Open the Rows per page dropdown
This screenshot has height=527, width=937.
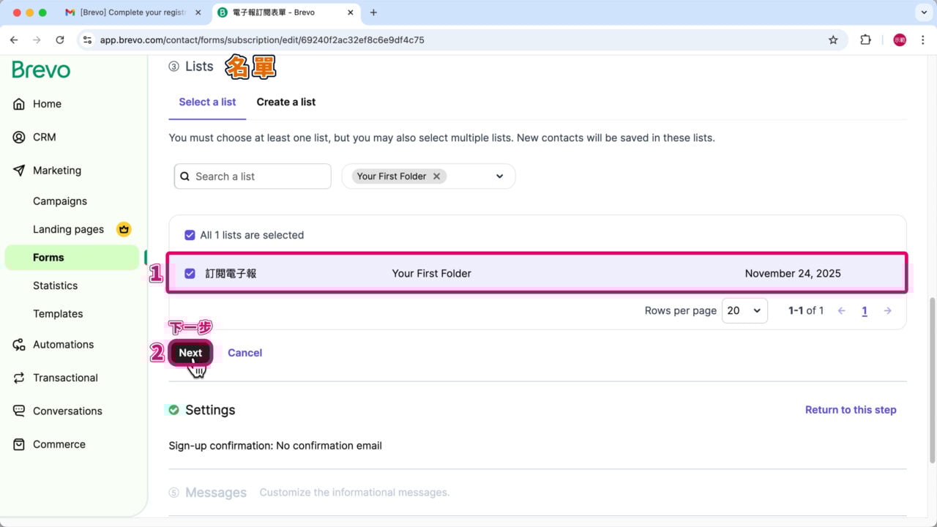coord(744,310)
